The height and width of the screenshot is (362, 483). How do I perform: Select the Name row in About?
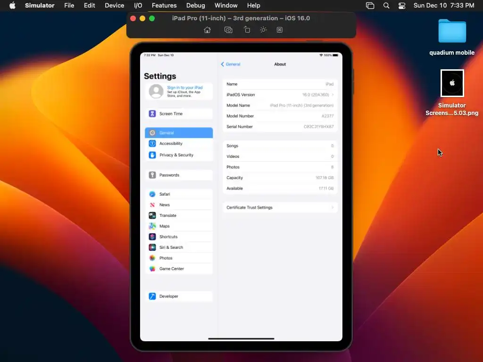point(280,84)
